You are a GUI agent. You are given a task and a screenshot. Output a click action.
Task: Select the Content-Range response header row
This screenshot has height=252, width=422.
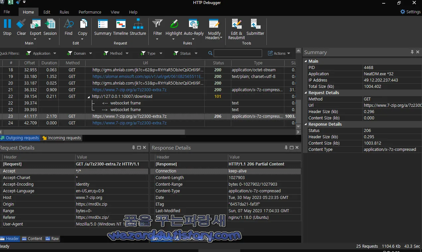click(226, 184)
